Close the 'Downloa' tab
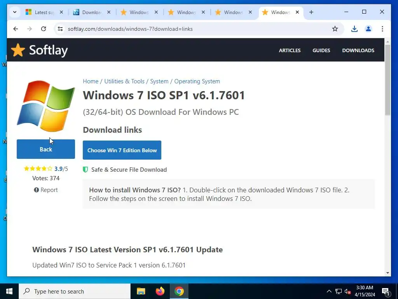 point(109,12)
